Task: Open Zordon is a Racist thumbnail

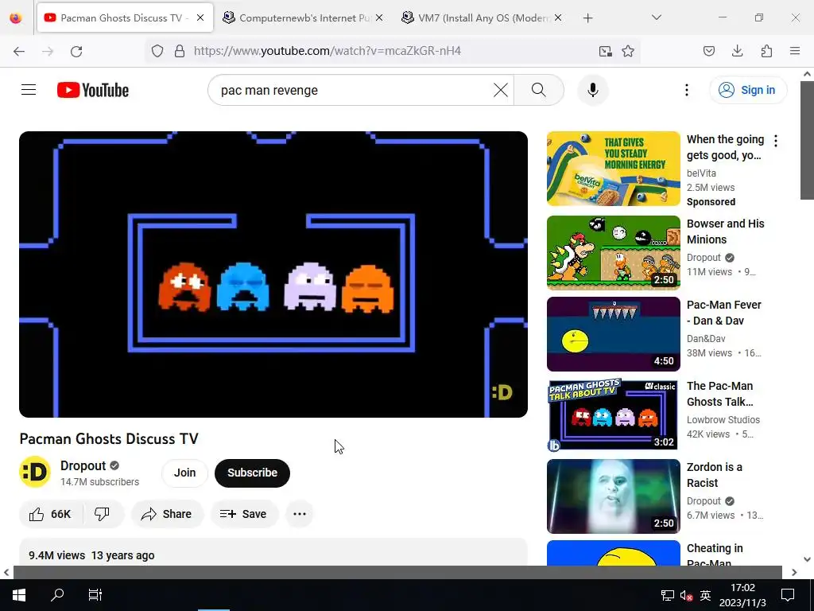Action: [x=613, y=496]
